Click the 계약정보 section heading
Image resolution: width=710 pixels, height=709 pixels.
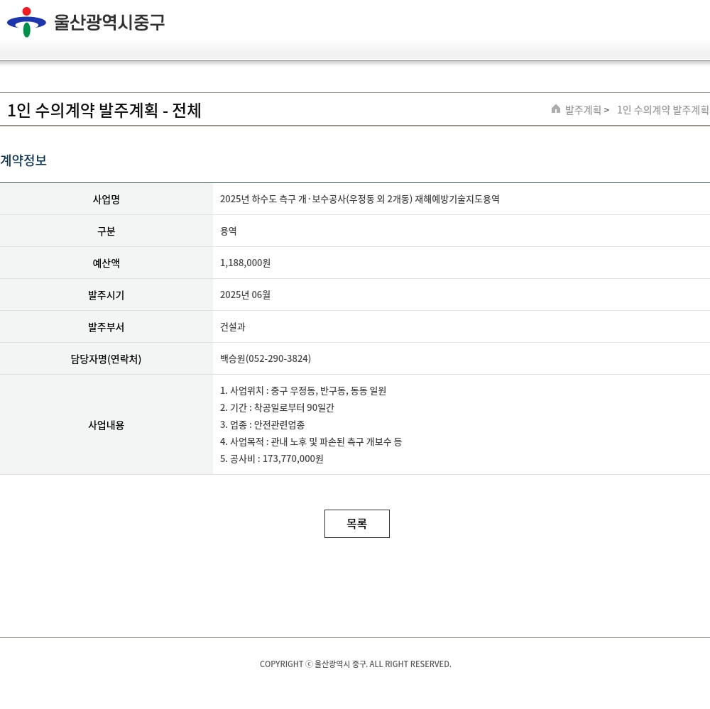23,160
